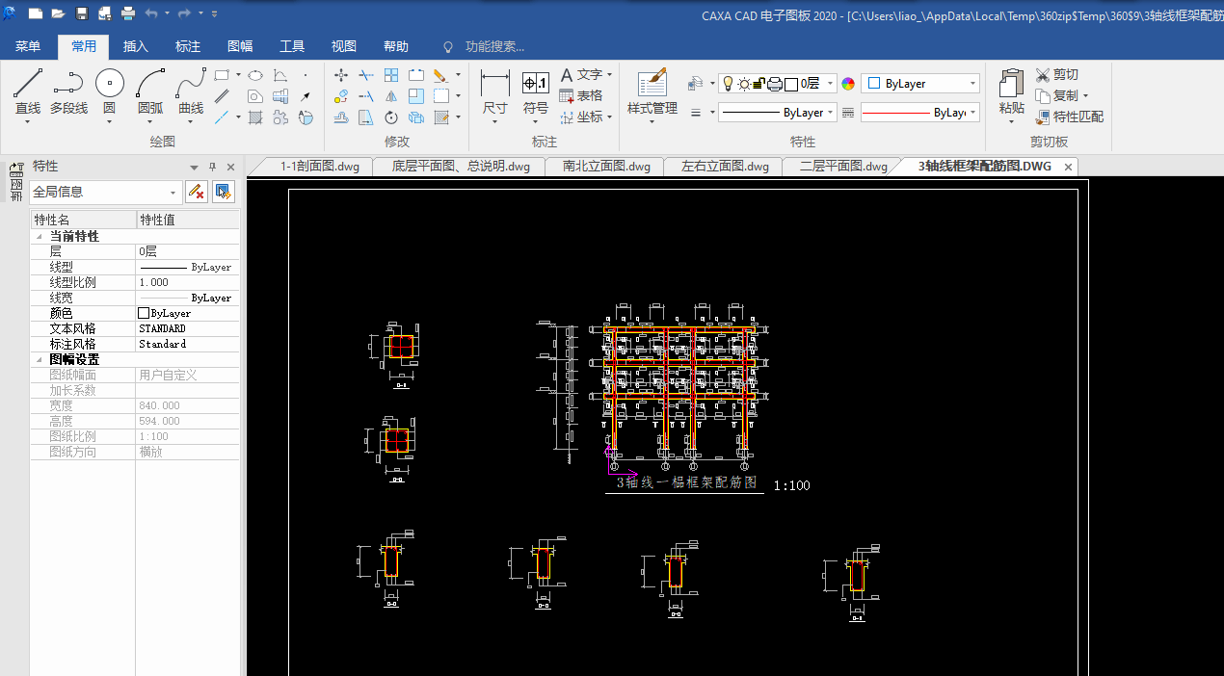The width and height of the screenshot is (1224, 676).
Task: Close the 3轴线框架配筋图.DWG tab
Action: (1068, 167)
